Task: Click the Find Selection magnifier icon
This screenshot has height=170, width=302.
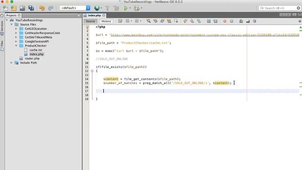Action: 149,21
